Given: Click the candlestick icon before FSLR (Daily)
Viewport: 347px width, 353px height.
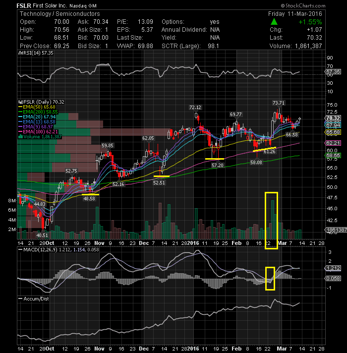Looking at the screenshot, I should coord(20,102).
